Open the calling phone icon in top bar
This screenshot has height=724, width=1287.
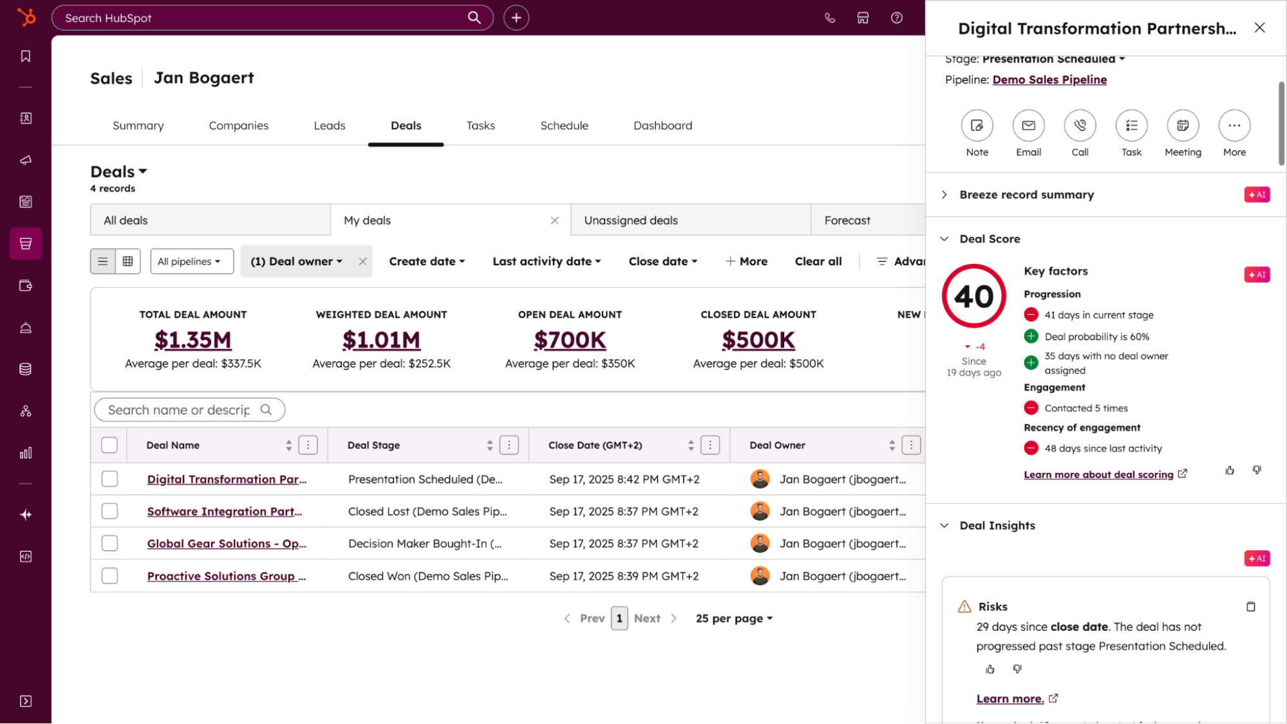tap(830, 18)
